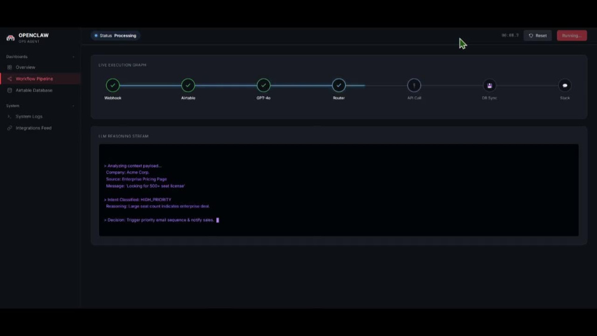Click the OpenClaw logo icon
The height and width of the screenshot is (336, 597).
tap(11, 38)
